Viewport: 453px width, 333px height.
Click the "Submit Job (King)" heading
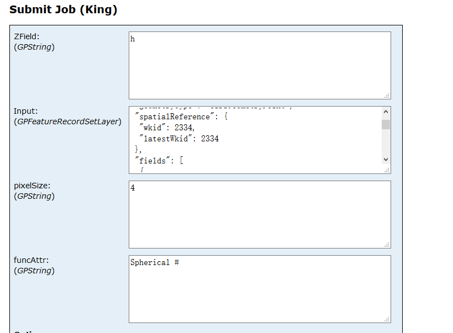pos(64,9)
